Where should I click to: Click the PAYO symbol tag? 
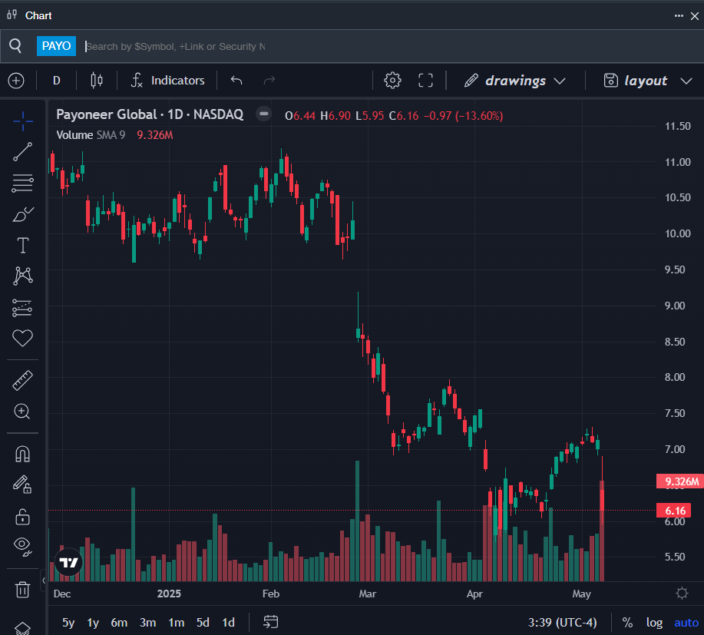pos(56,46)
